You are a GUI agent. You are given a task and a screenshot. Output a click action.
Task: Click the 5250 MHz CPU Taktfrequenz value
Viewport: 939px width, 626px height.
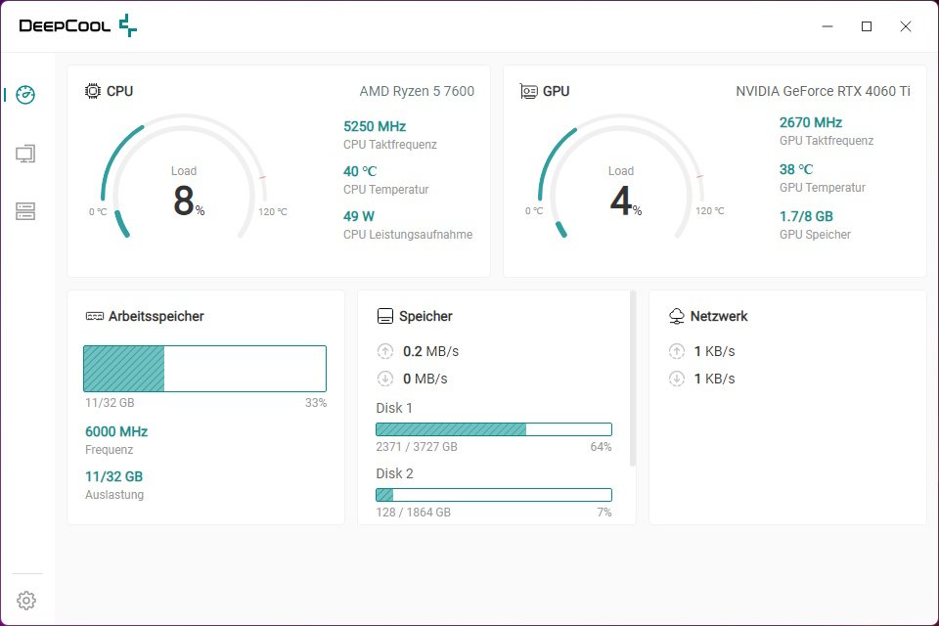(375, 126)
